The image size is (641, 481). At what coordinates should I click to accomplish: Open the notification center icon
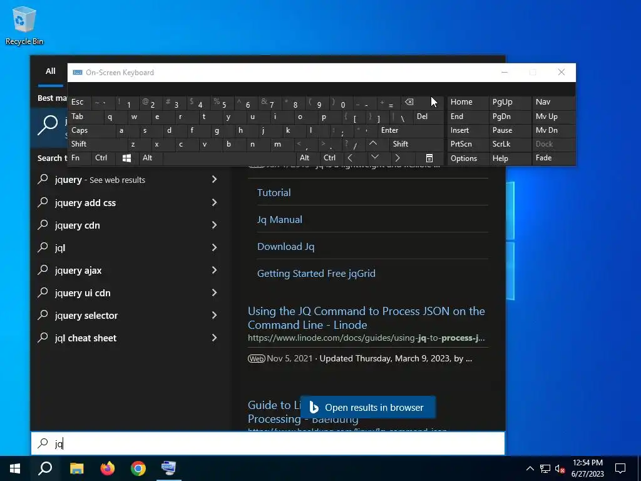coord(620,468)
